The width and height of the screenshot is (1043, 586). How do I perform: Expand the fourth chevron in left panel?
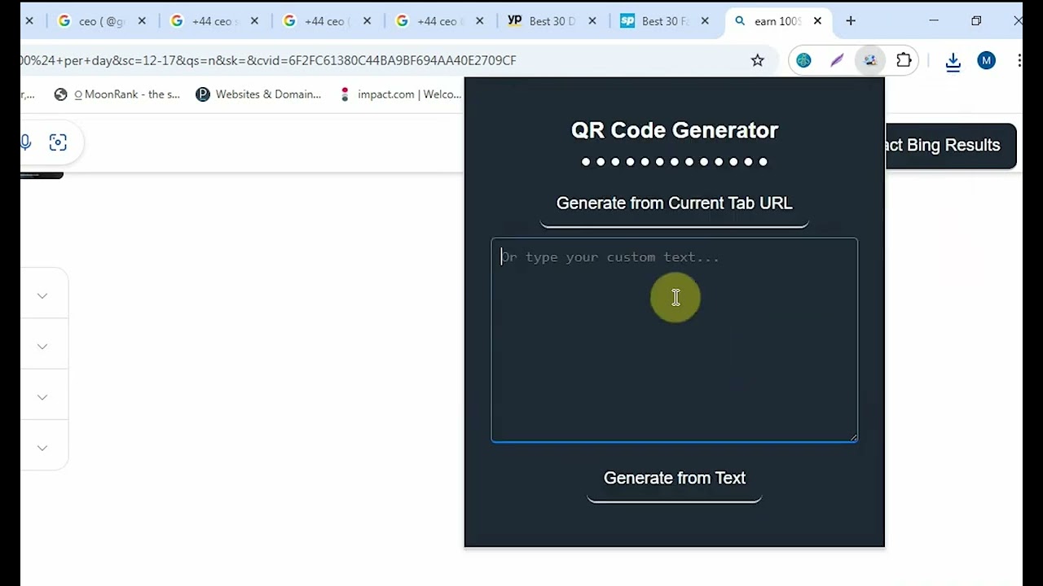coord(42,448)
